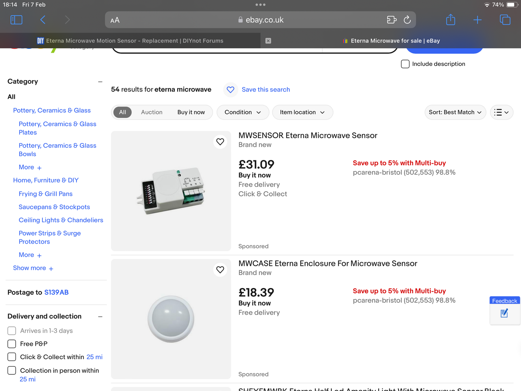Open MWSENSOR sensor product thumbnail
521x391 pixels.
tap(171, 191)
